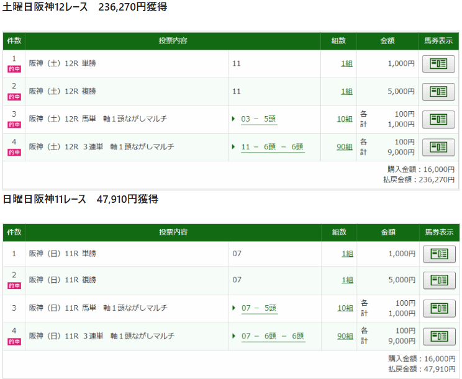Viewport: 462px width, 379px height.
Task: Open 90組 link for Sunday 3連単
Action: pos(345,336)
